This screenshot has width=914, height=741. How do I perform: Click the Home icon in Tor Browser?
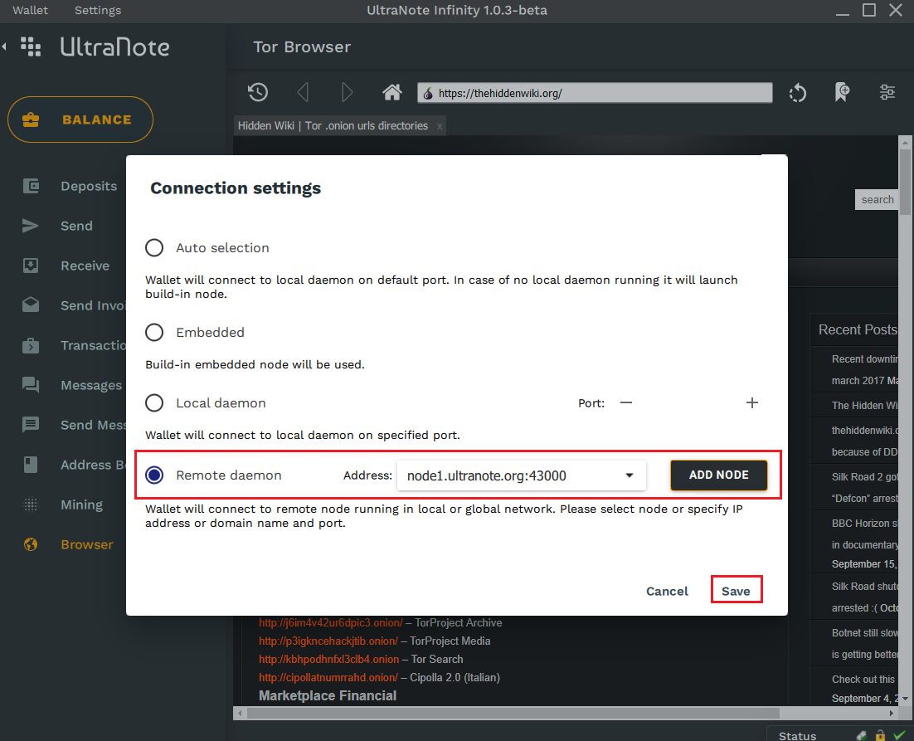pos(391,92)
